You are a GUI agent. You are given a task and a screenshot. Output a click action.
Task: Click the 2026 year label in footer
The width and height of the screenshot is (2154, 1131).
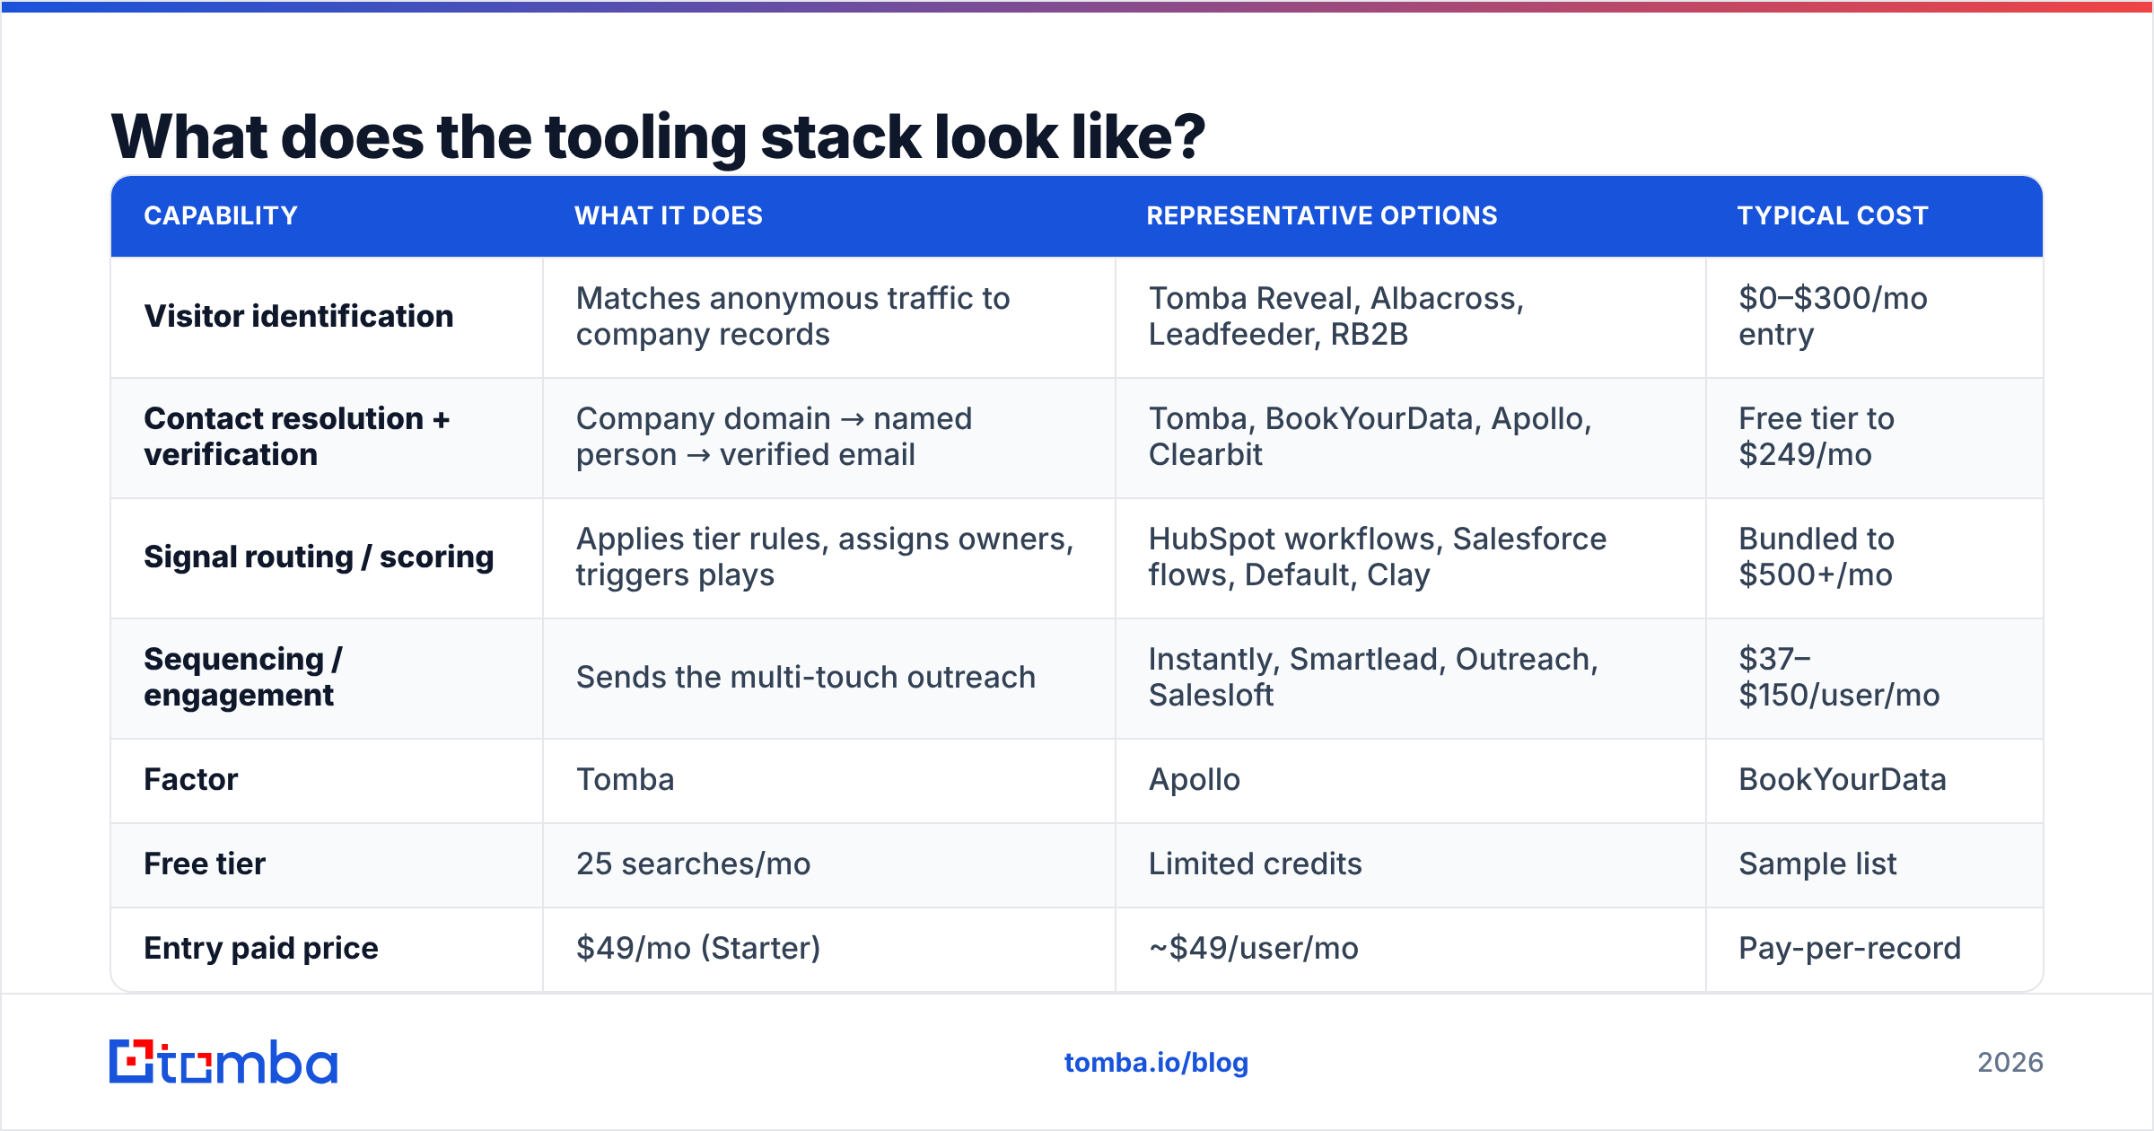[2010, 1063]
